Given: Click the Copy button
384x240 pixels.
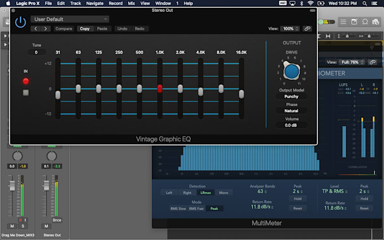Looking at the screenshot, I should point(85,29).
